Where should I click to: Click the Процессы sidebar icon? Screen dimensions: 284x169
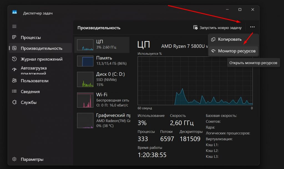[x=14, y=37]
